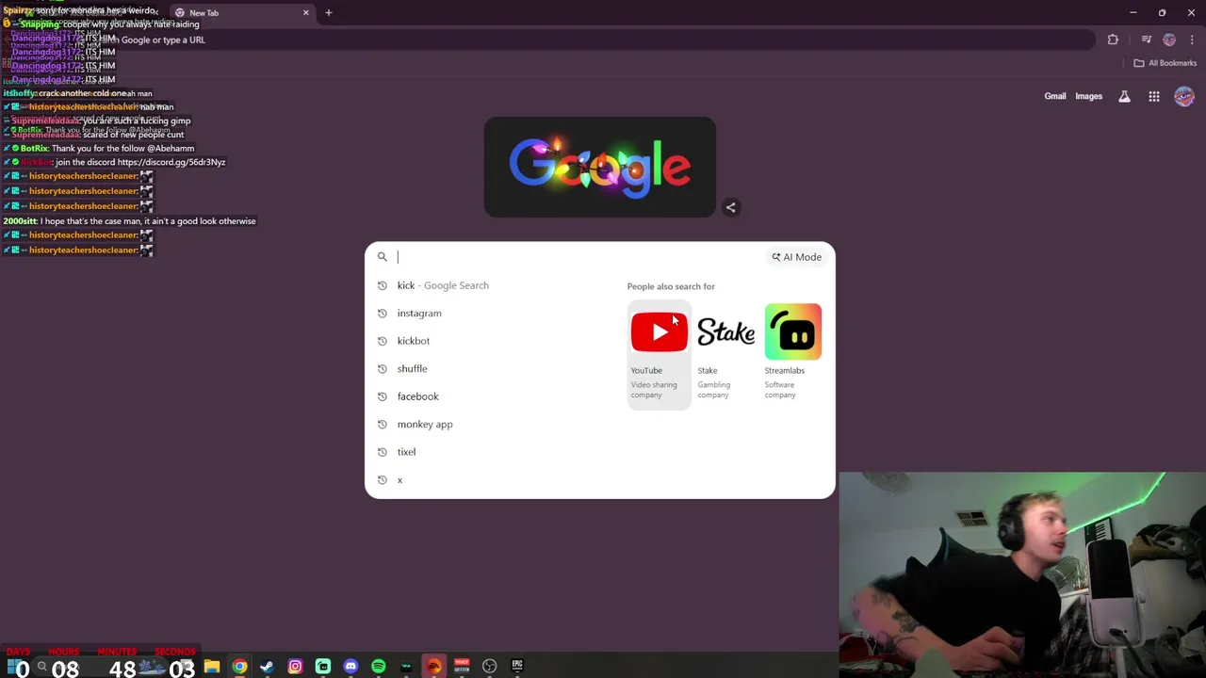Open Epic Games Launcher from the taskbar
This screenshot has height=678, width=1206.
517,667
